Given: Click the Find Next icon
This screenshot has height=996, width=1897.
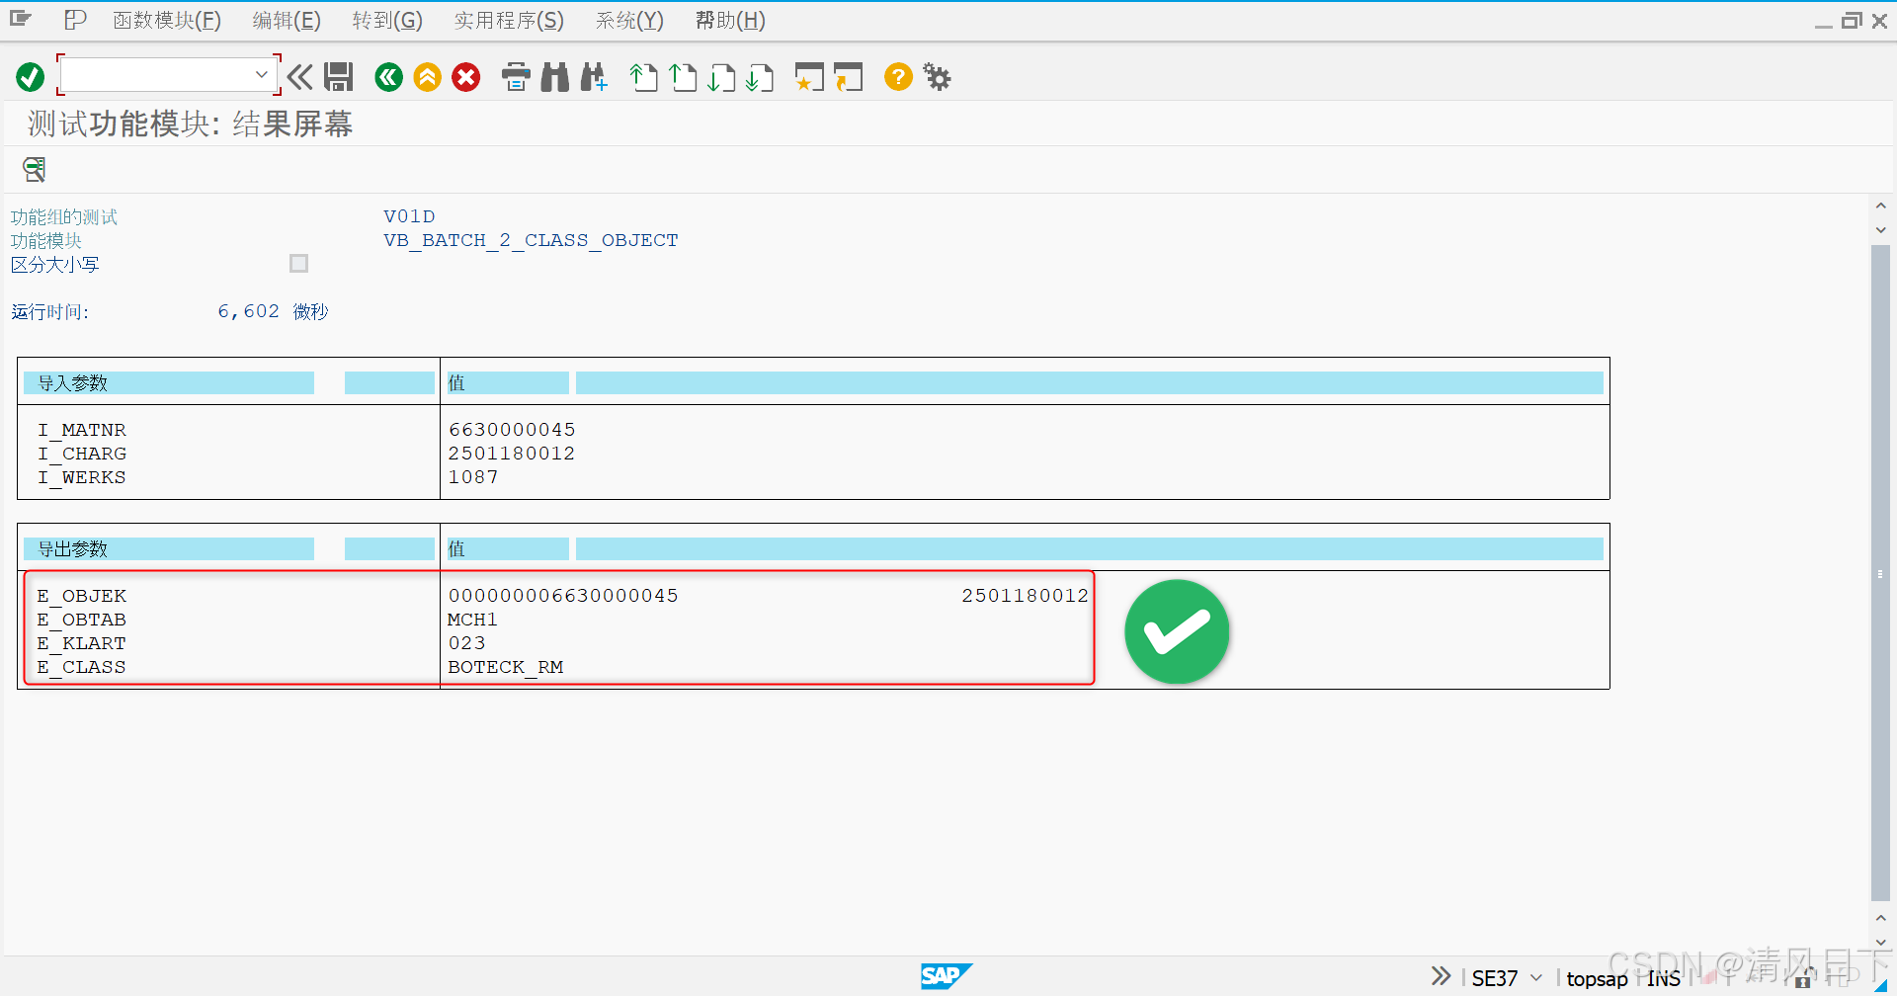Looking at the screenshot, I should click(x=593, y=76).
